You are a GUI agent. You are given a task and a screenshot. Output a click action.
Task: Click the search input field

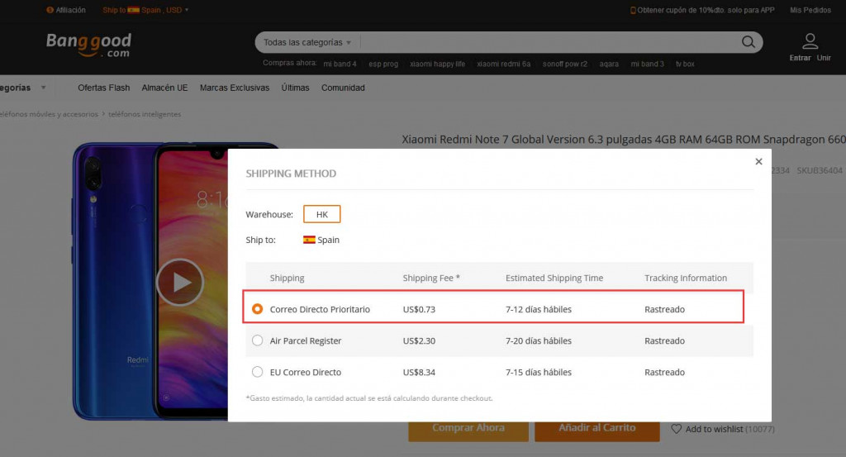point(548,42)
